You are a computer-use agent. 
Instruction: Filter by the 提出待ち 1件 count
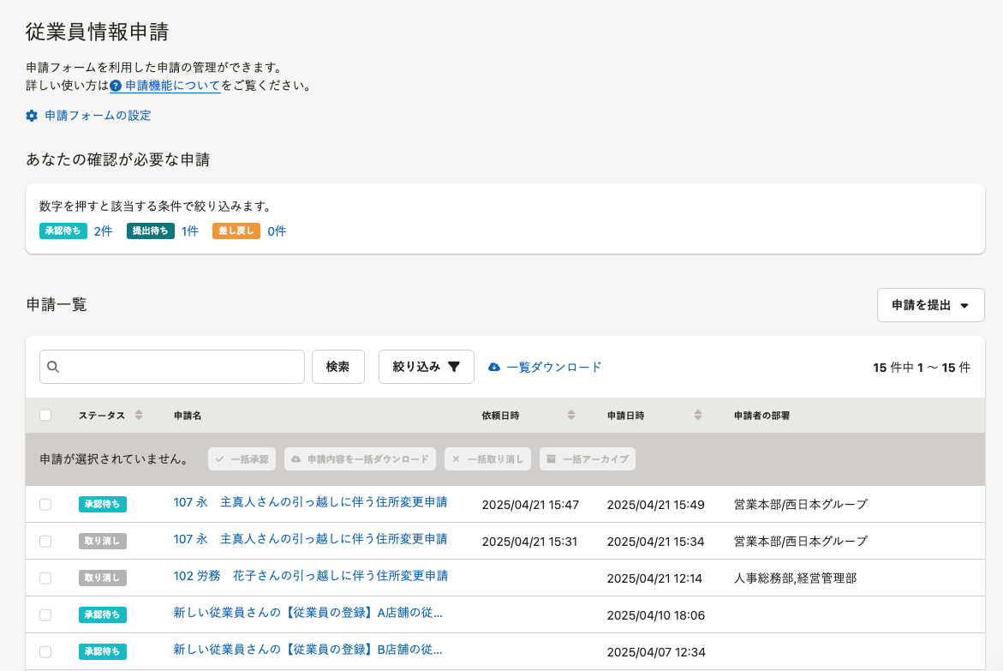pyautogui.click(x=190, y=231)
